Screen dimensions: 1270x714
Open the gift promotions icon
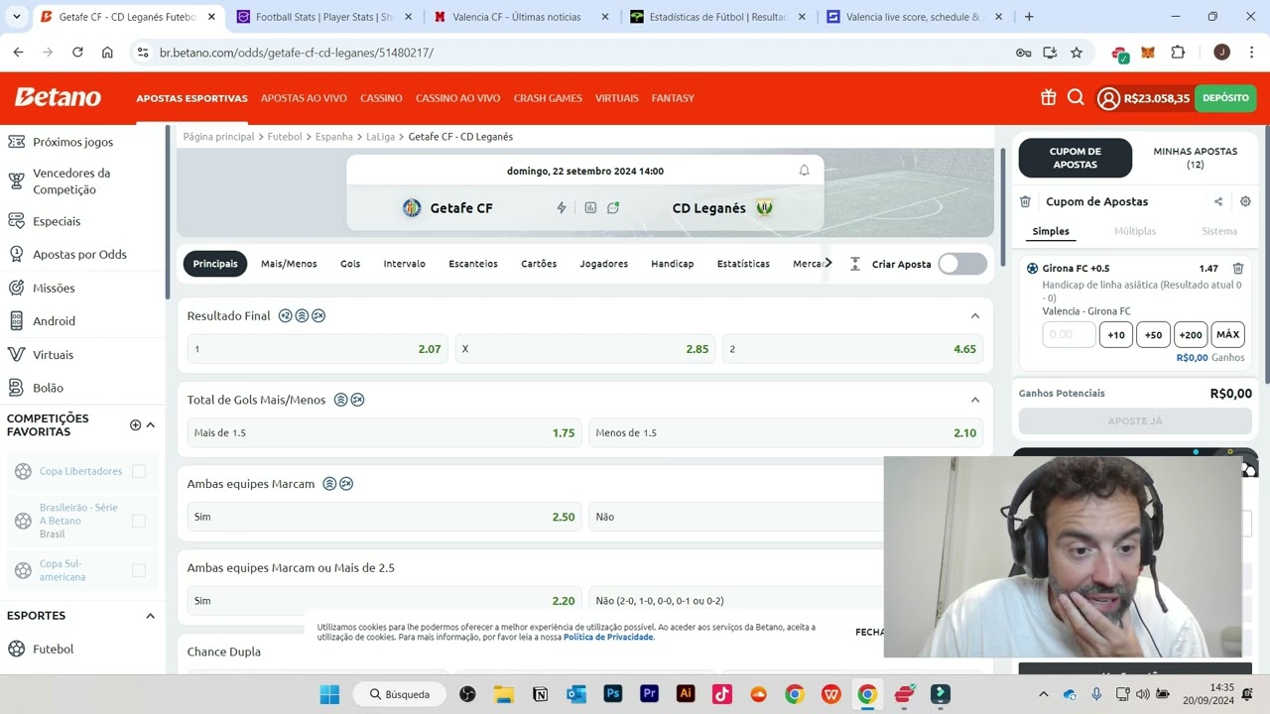pyautogui.click(x=1048, y=97)
